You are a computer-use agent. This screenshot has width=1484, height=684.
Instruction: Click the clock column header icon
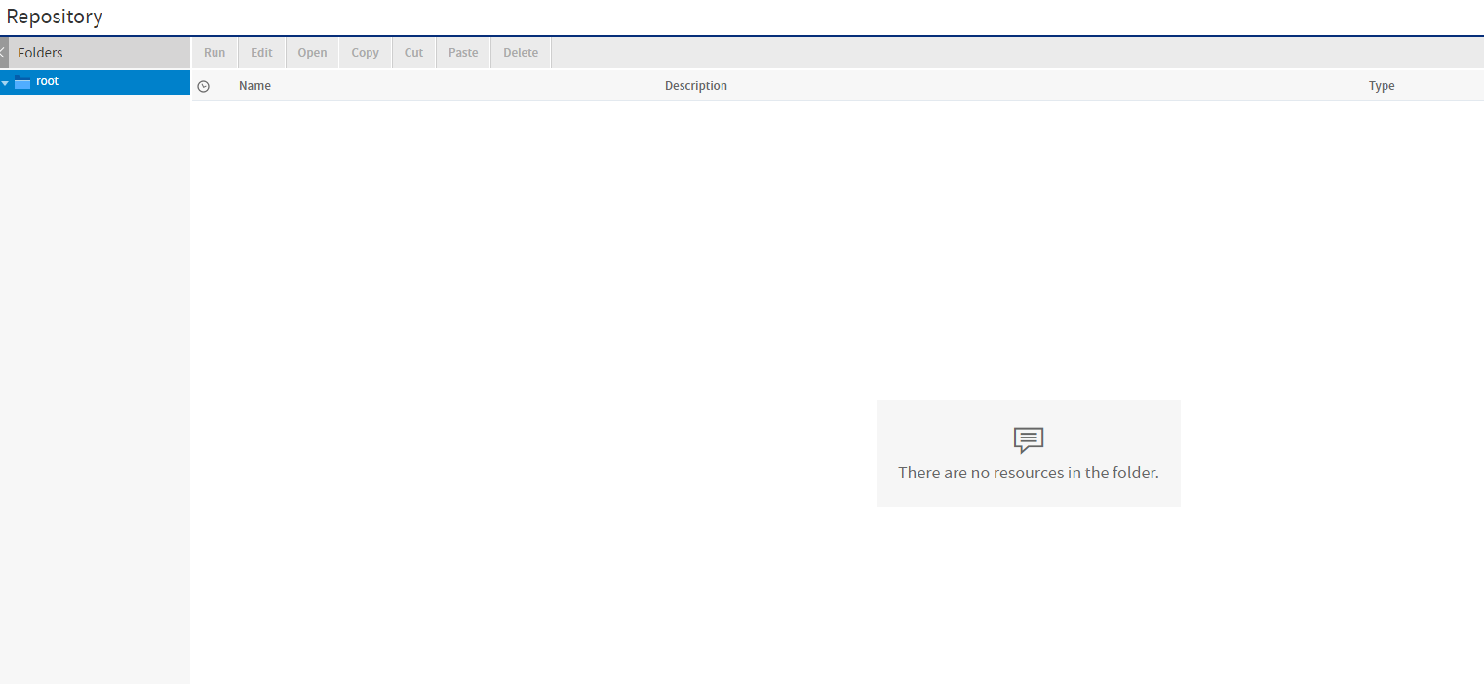203,86
